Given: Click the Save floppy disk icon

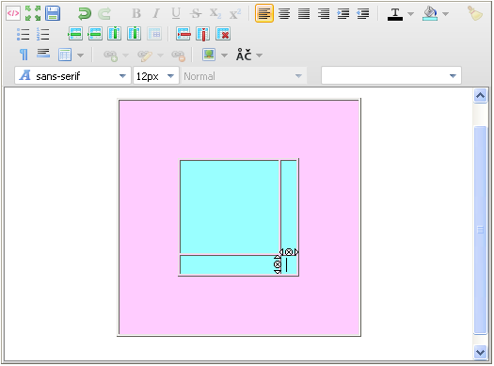Looking at the screenshot, I should (x=53, y=13).
